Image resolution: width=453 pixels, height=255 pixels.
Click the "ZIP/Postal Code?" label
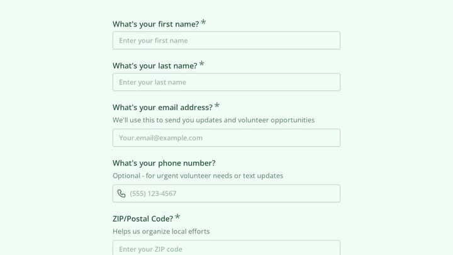point(143,219)
